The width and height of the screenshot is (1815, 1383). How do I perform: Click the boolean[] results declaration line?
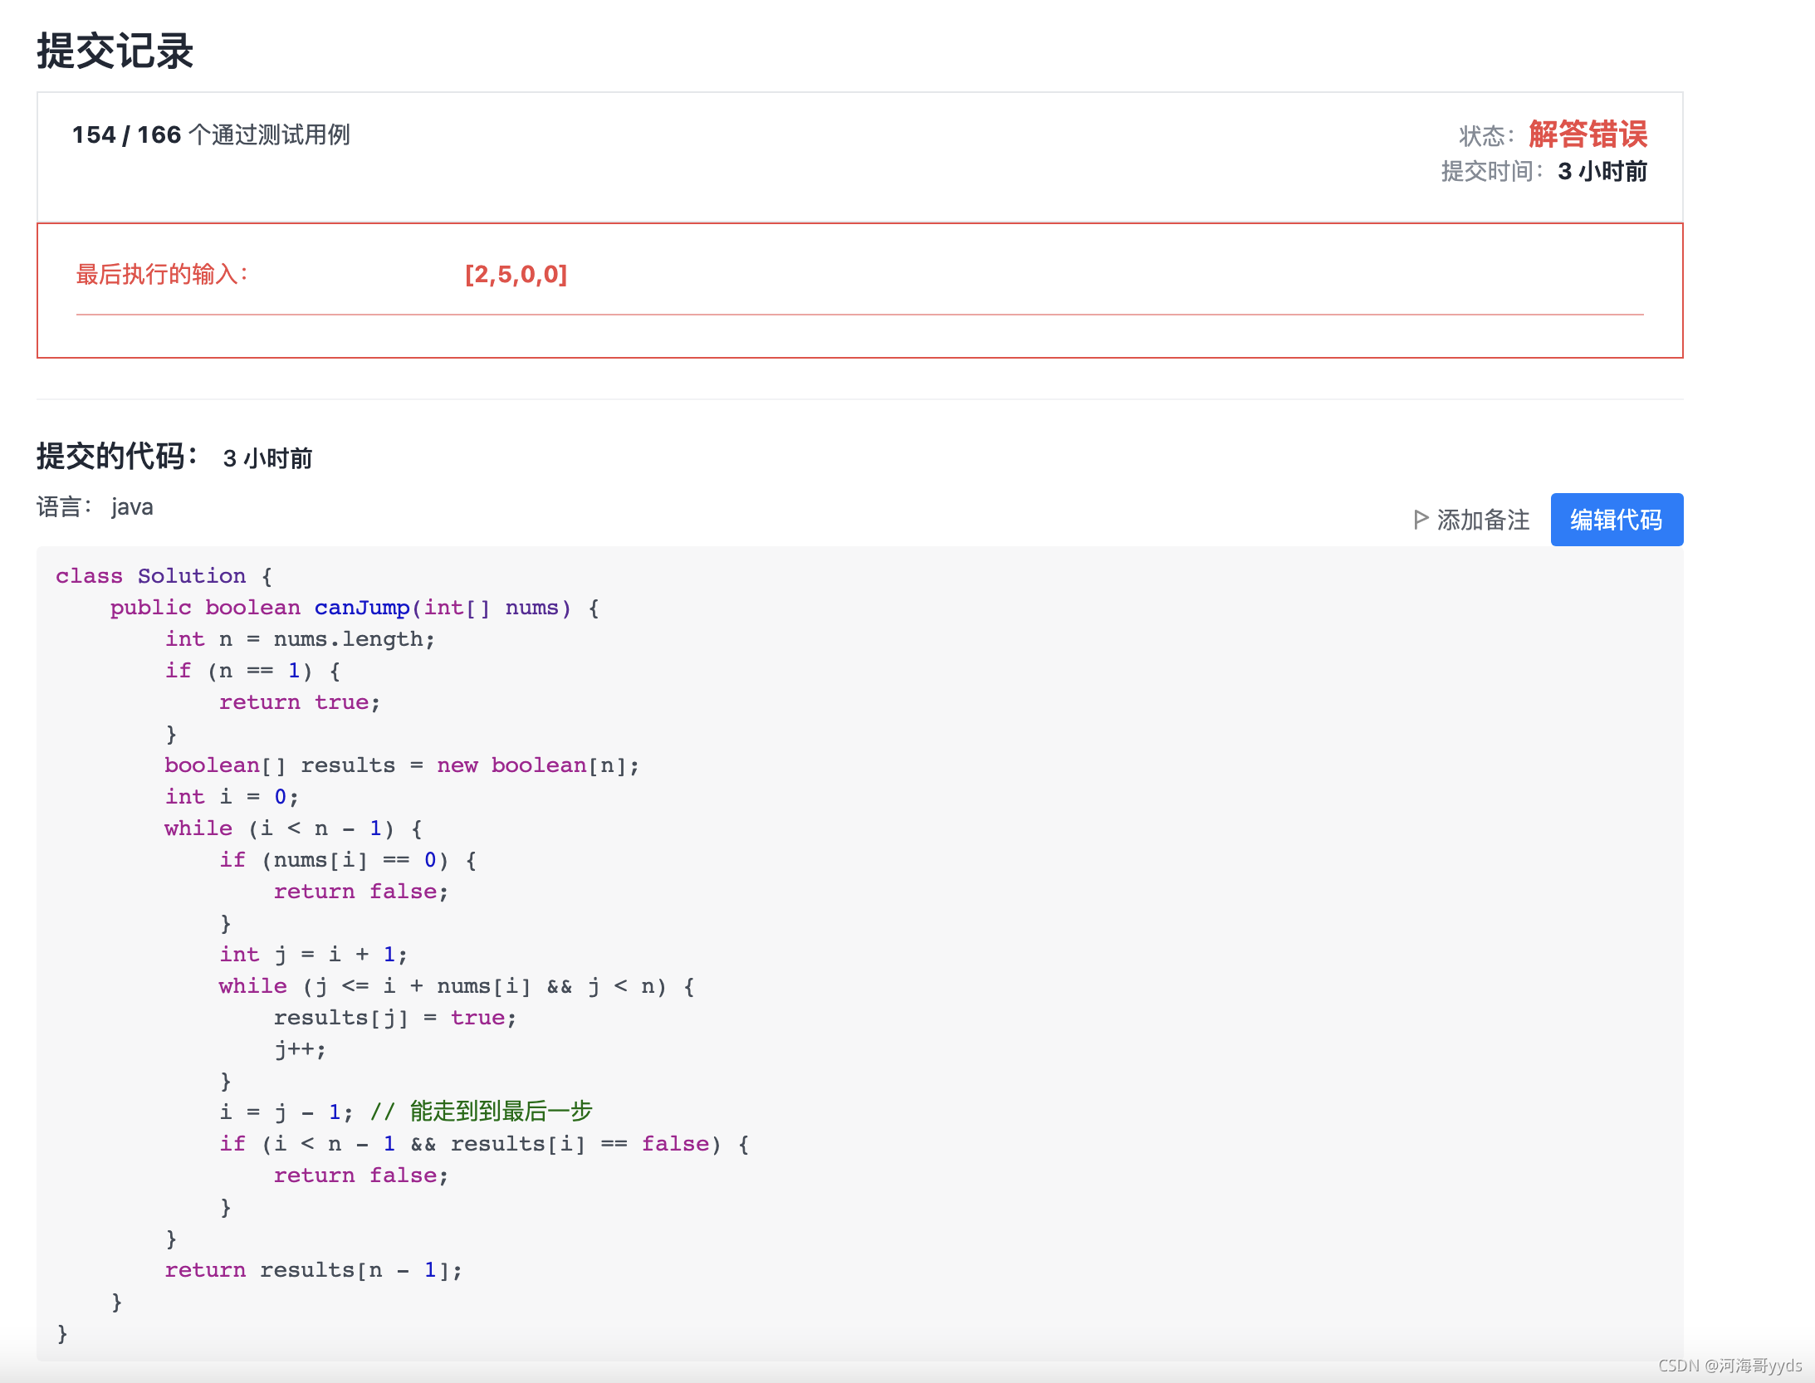[x=401, y=765]
